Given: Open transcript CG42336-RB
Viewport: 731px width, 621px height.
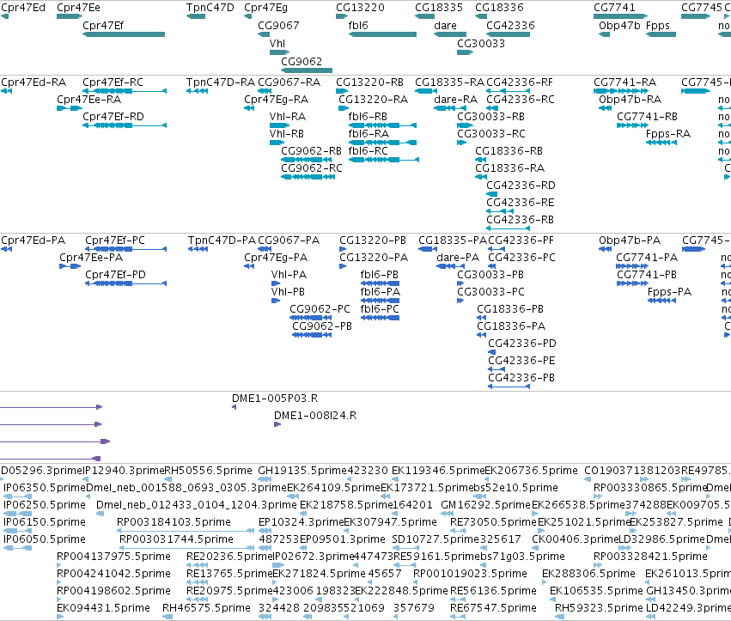Looking at the screenshot, I should pos(509,228).
